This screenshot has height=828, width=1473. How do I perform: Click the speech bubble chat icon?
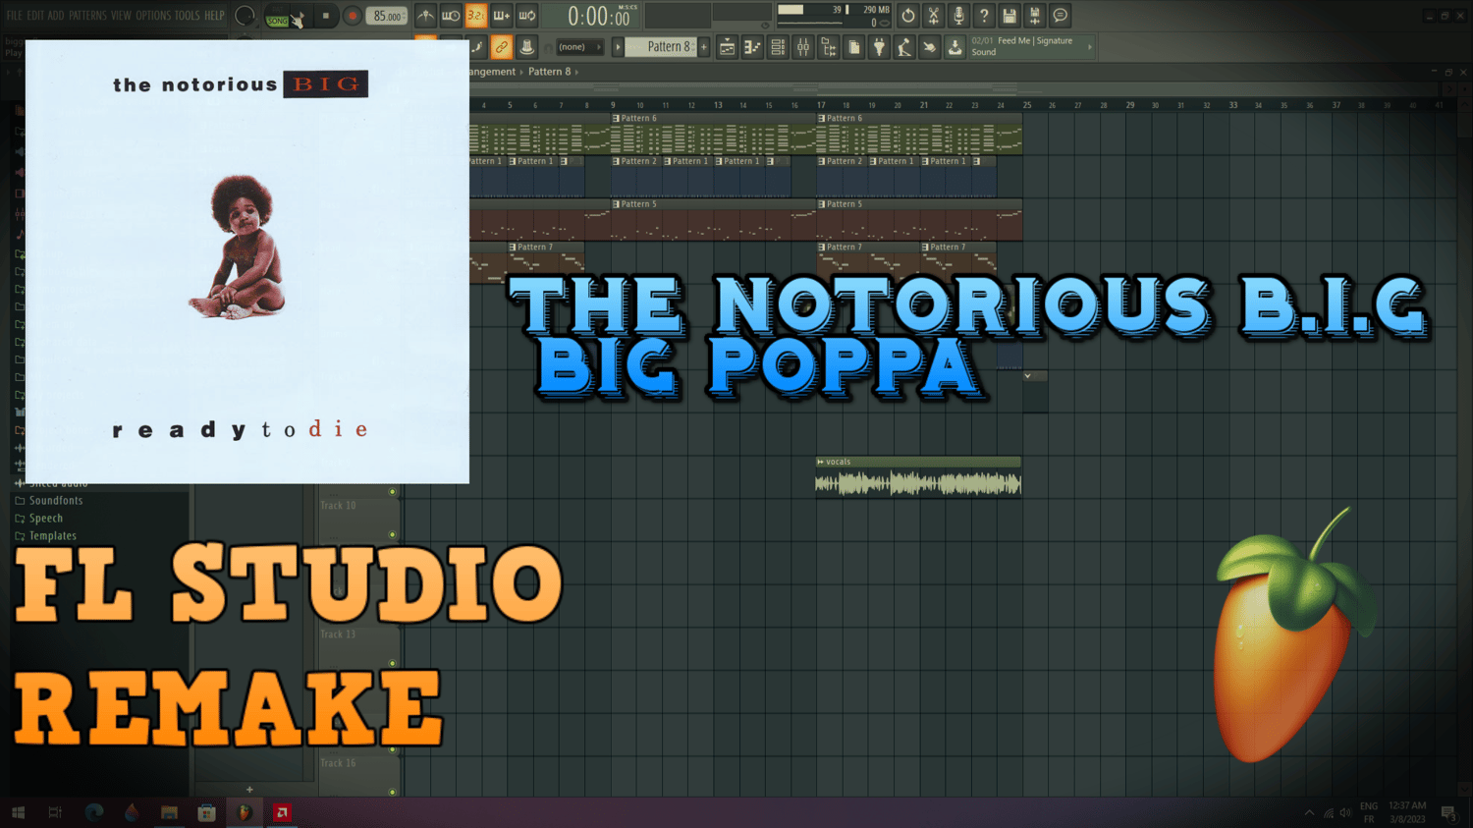pos(1061,16)
